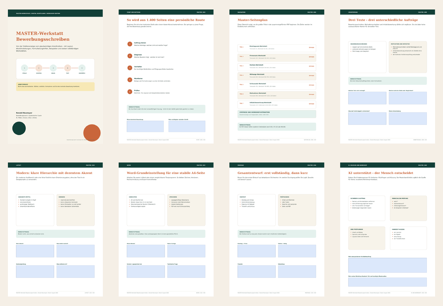443x306 pixels.
Task: Select the 'Stärke + Beleg' input field
Action: point(297,251)
